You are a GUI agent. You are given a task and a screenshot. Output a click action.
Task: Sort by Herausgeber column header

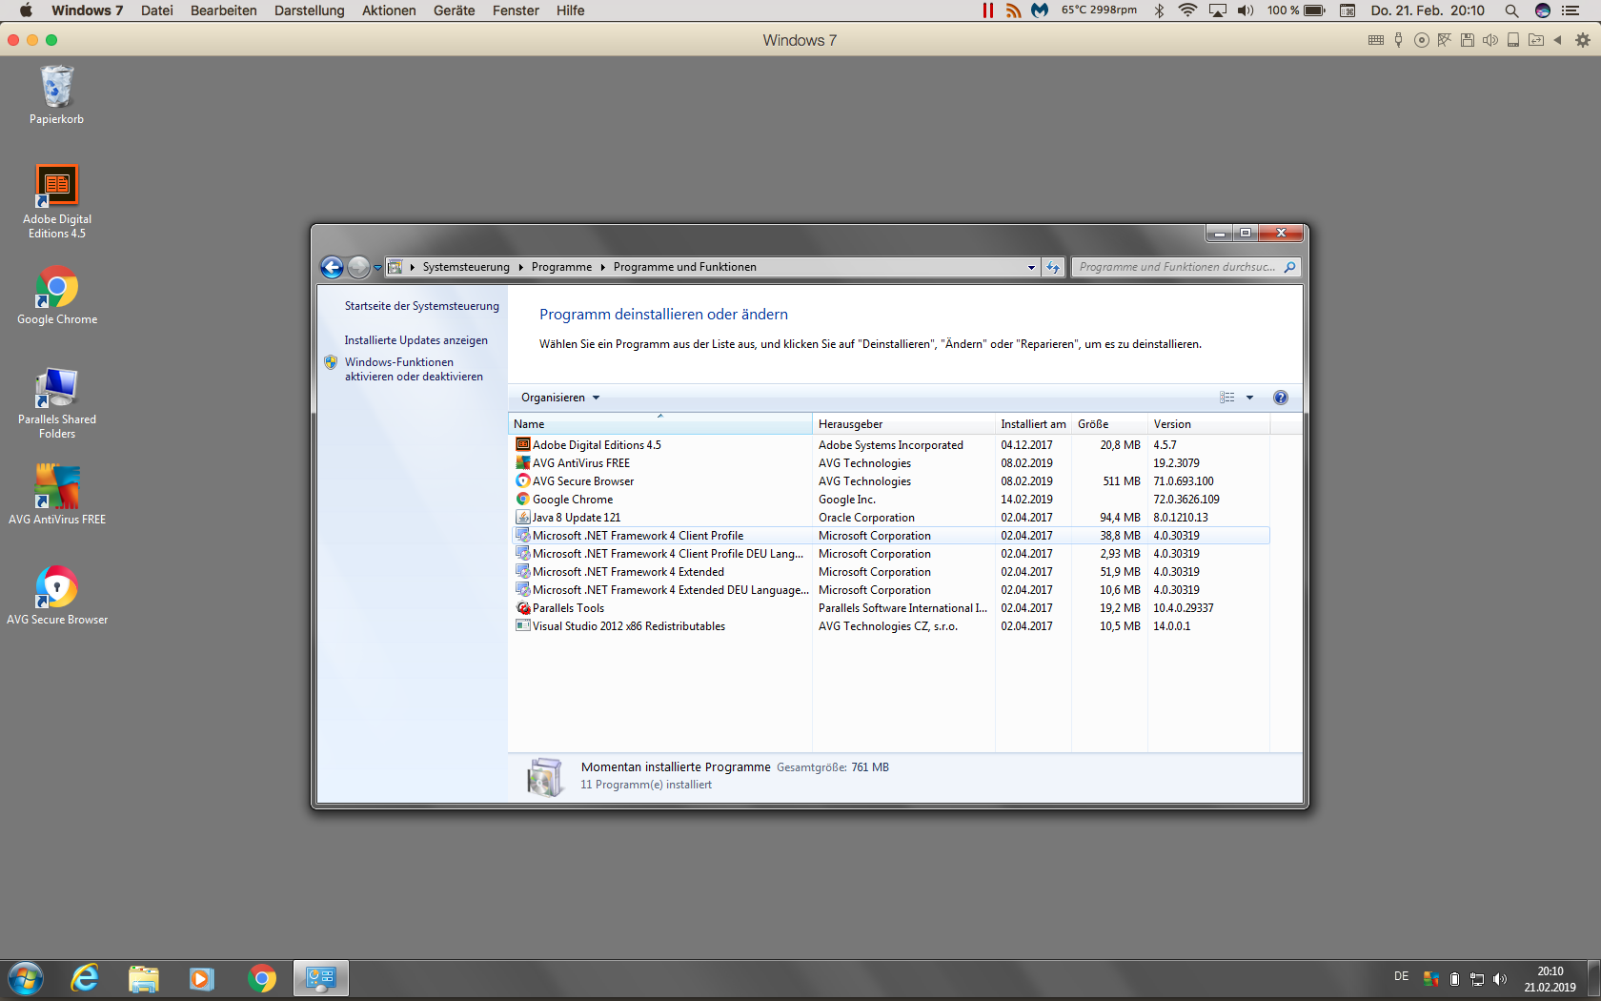[x=903, y=424]
